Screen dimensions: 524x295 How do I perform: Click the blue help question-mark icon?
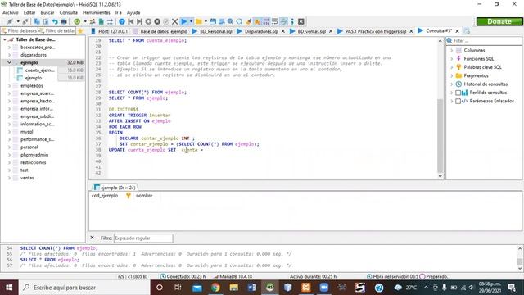pyautogui.click(x=122, y=21)
